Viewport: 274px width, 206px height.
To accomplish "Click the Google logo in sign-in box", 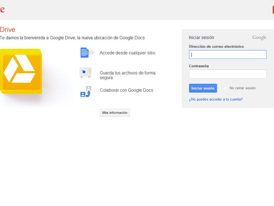I will 259,37.
